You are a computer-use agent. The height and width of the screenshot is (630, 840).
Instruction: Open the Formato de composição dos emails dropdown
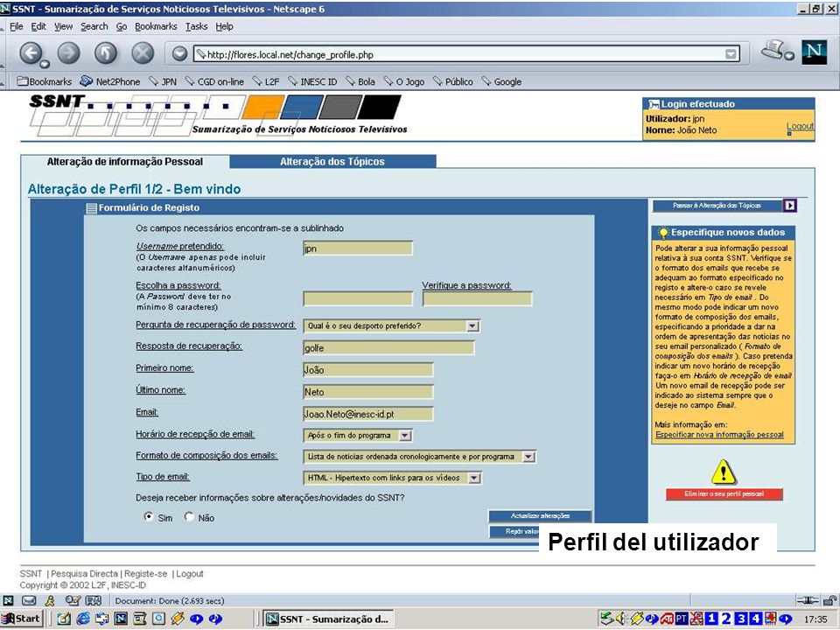(528, 457)
